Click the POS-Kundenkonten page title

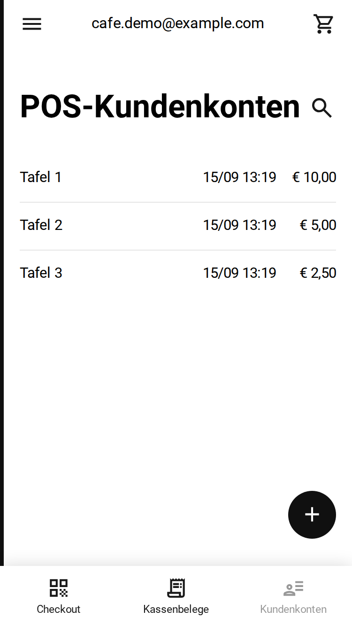(160, 107)
